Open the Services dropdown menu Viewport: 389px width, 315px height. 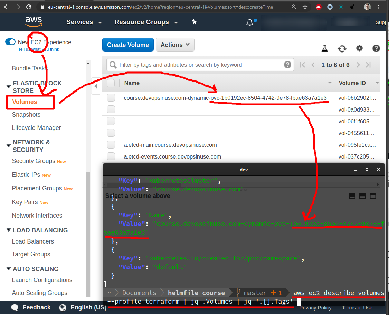click(84, 22)
